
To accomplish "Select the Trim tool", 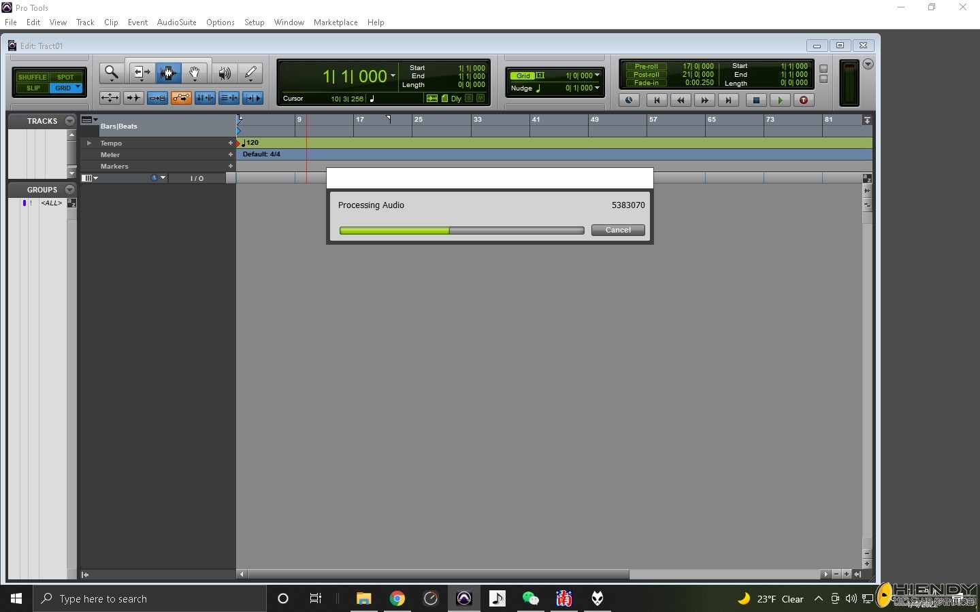I will (x=142, y=73).
